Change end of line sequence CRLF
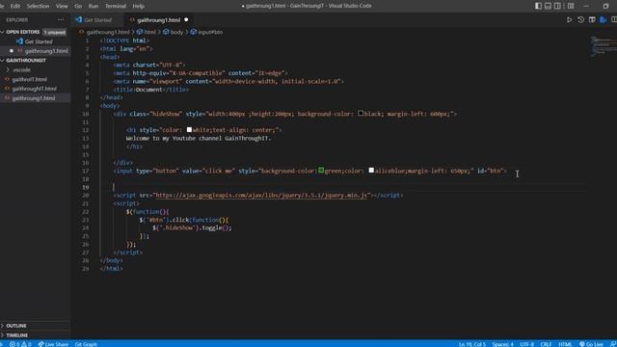 (546, 344)
